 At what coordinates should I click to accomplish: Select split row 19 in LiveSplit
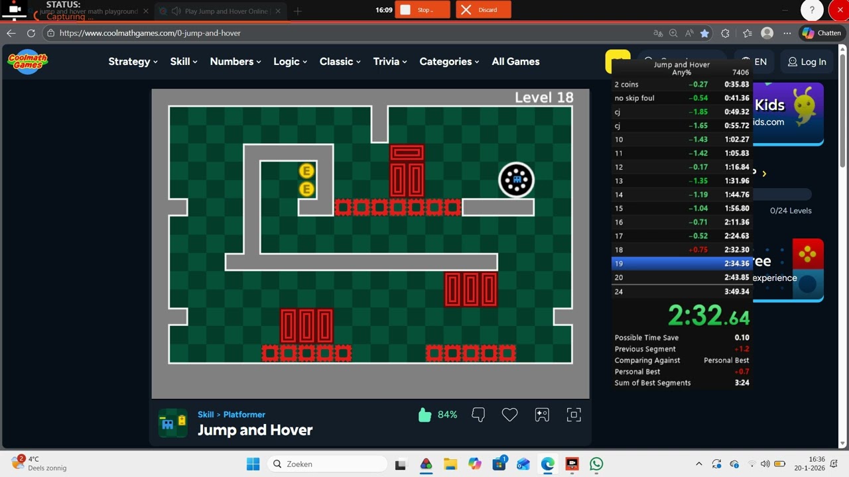point(682,264)
